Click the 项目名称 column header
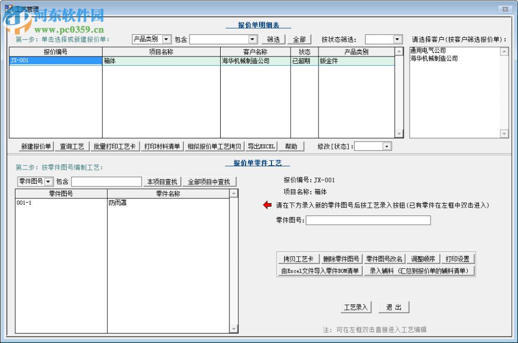This screenshot has width=518, height=343. (161, 51)
